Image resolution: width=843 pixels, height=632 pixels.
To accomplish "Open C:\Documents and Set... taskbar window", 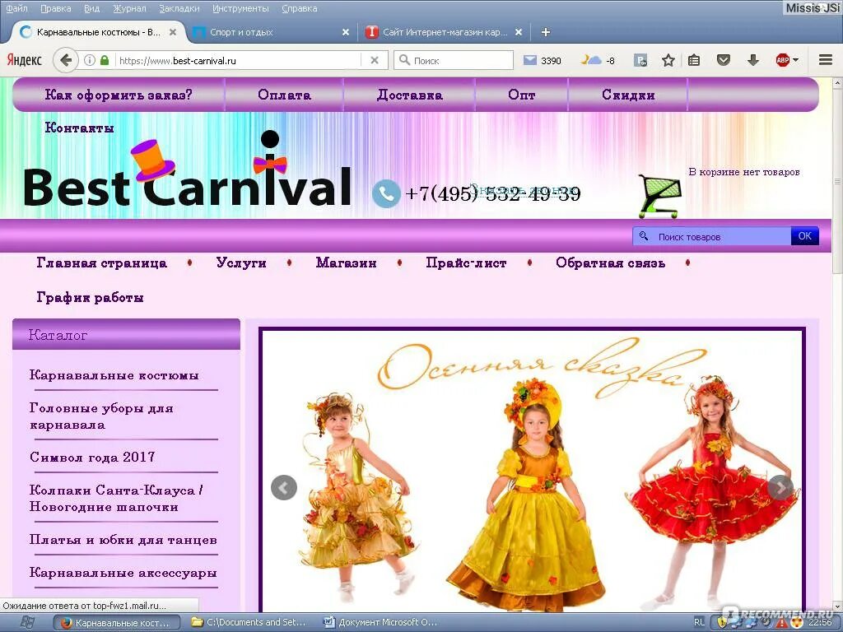I will coord(249,623).
